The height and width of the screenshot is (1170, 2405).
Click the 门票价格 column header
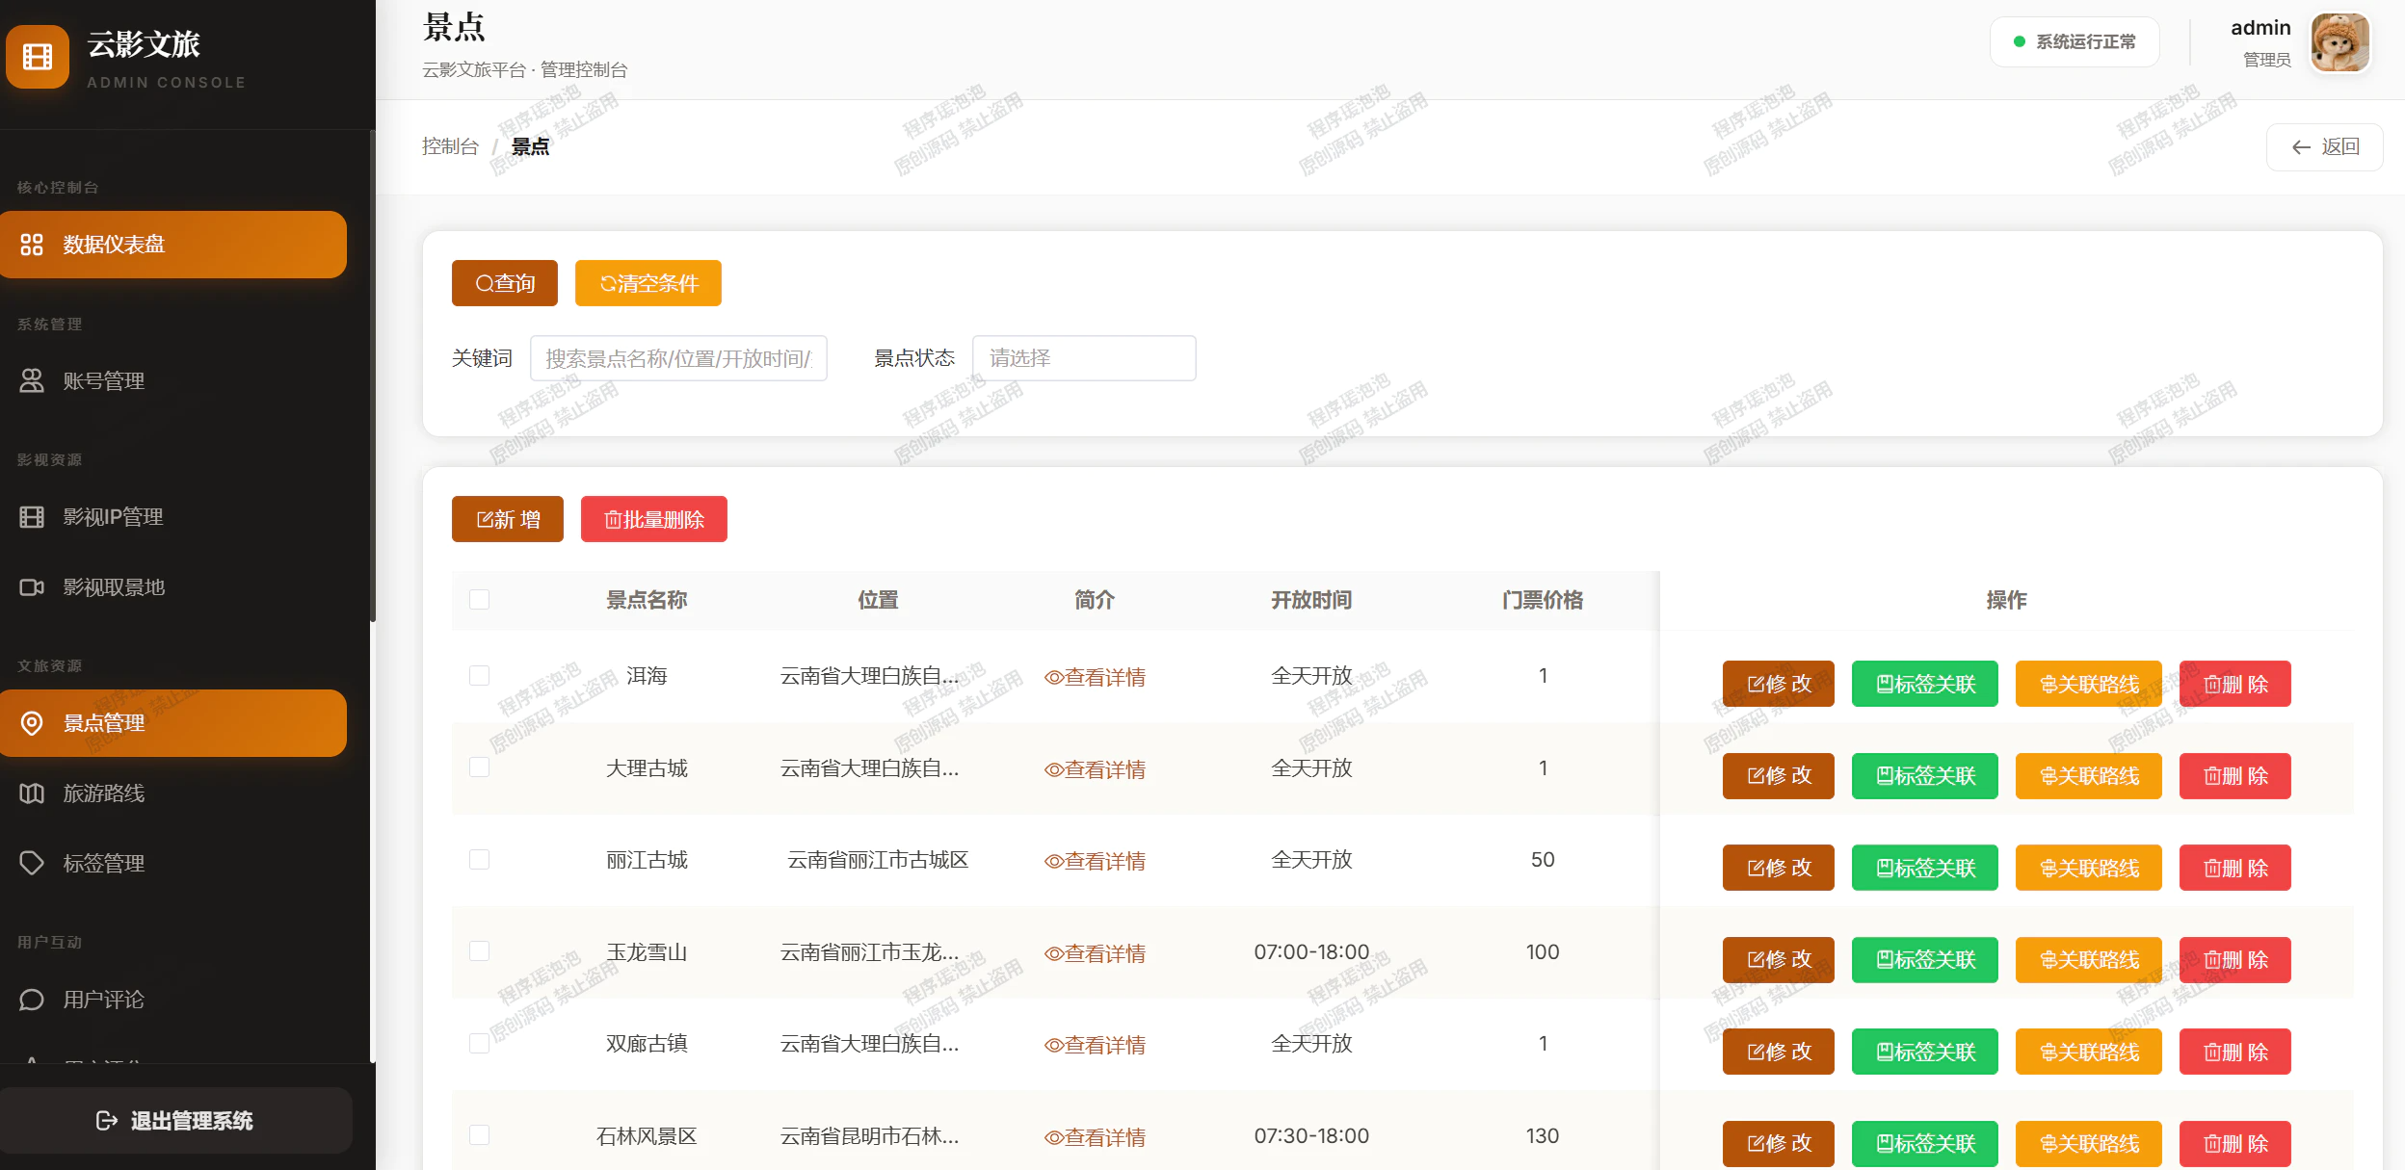click(1543, 600)
